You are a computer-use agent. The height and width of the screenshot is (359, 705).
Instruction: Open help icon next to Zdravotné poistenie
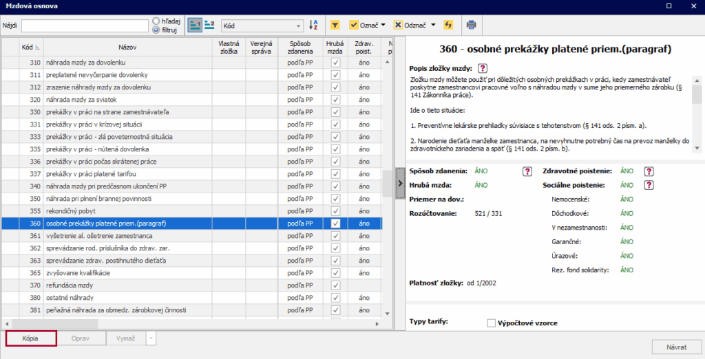click(649, 171)
